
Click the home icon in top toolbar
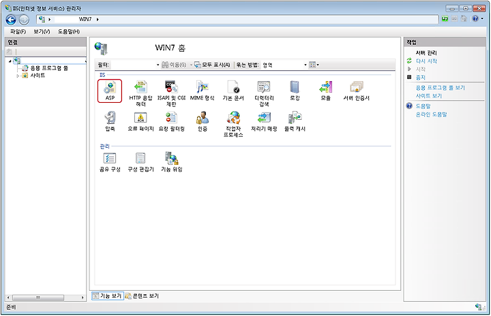tap(464, 19)
